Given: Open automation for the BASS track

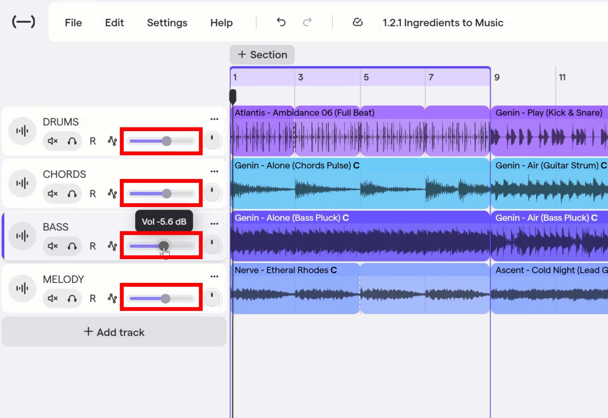Looking at the screenshot, I should tap(112, 246).
